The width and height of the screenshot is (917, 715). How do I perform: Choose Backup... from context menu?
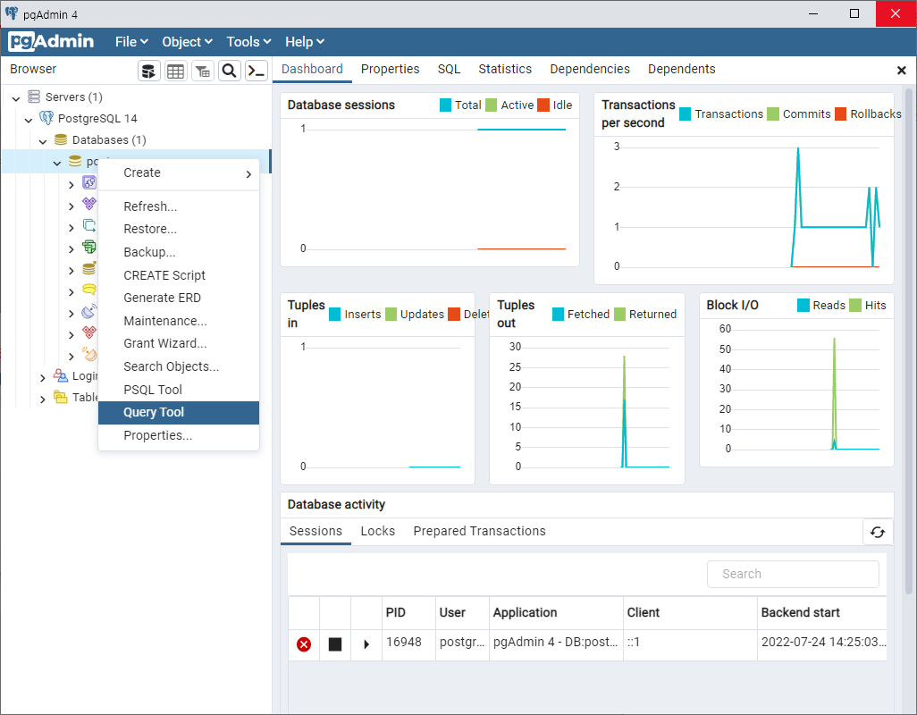[179, 252]
